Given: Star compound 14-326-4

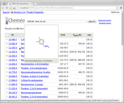Looking at the screenshot, I should [7, 64].
